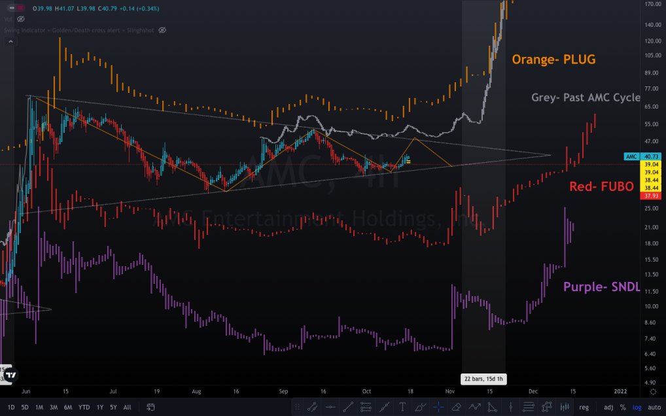This screenshot has height=416, width=666.
Task: Toggle the Vol indicator eye icon
Action: coord(20,19)
